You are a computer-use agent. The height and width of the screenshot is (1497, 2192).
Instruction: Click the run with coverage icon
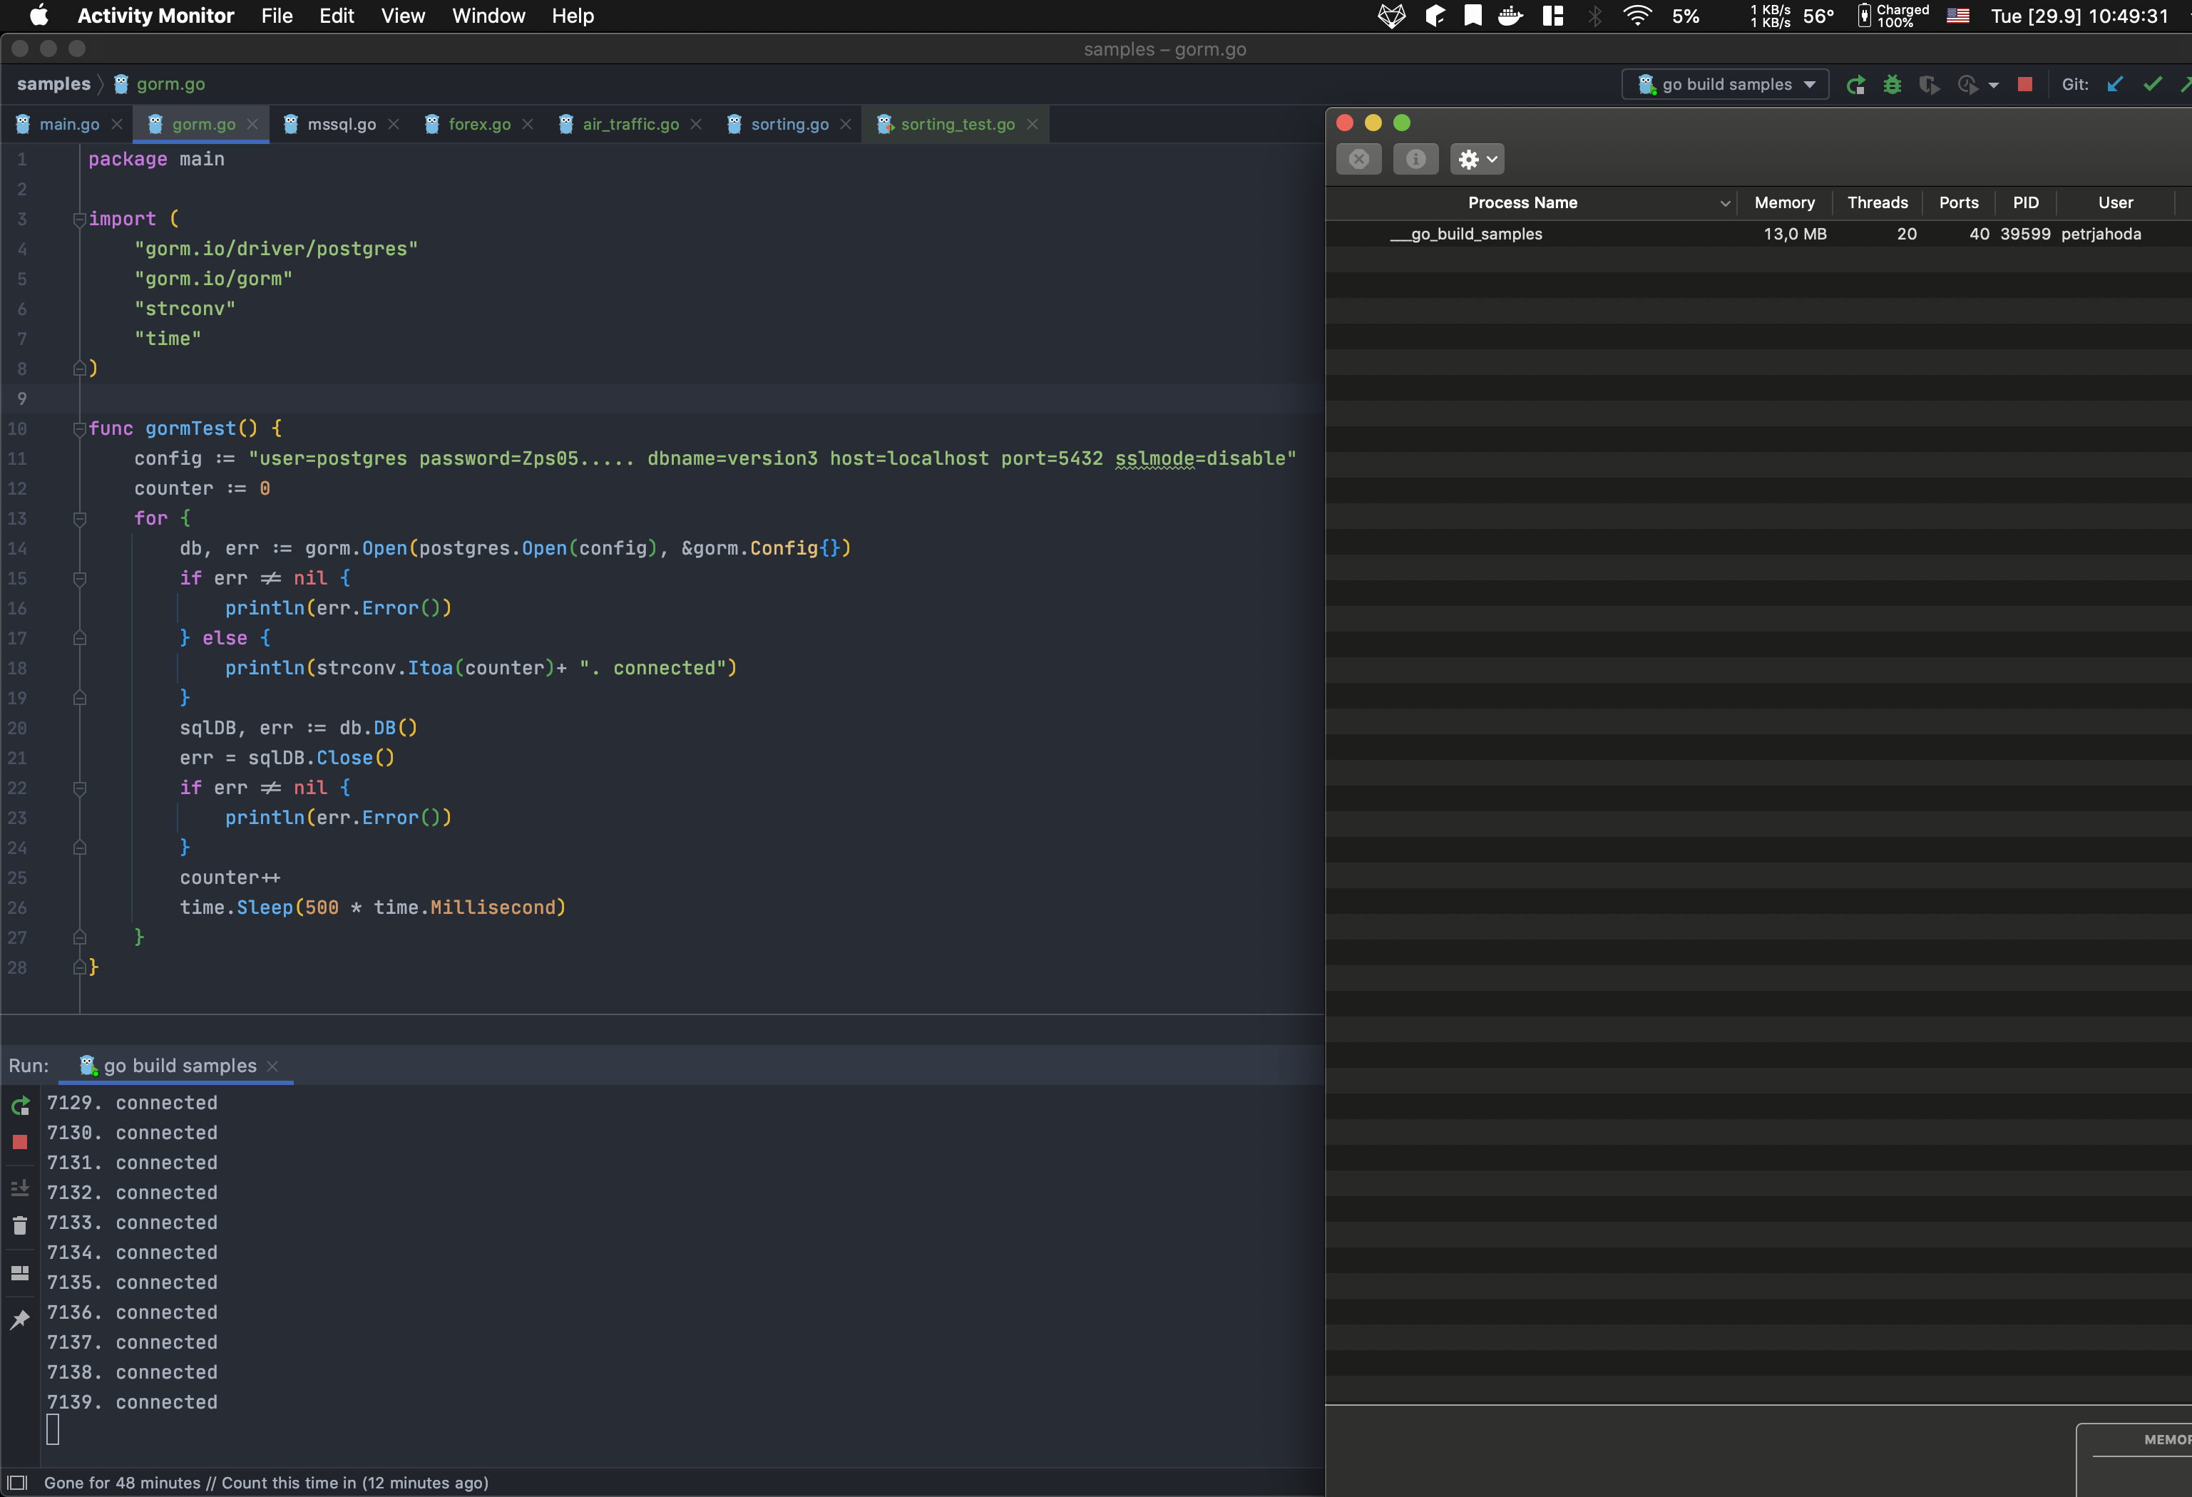[x=1929, y=85]
